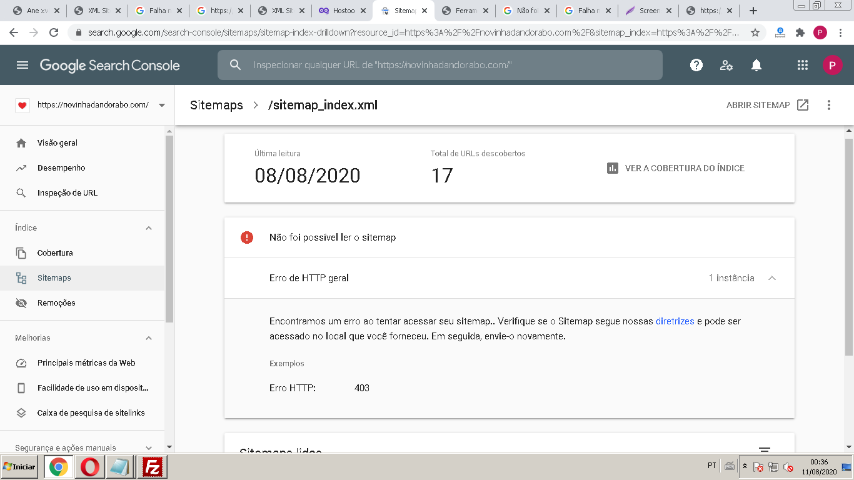Click the PT language indicator

point(711,466)
